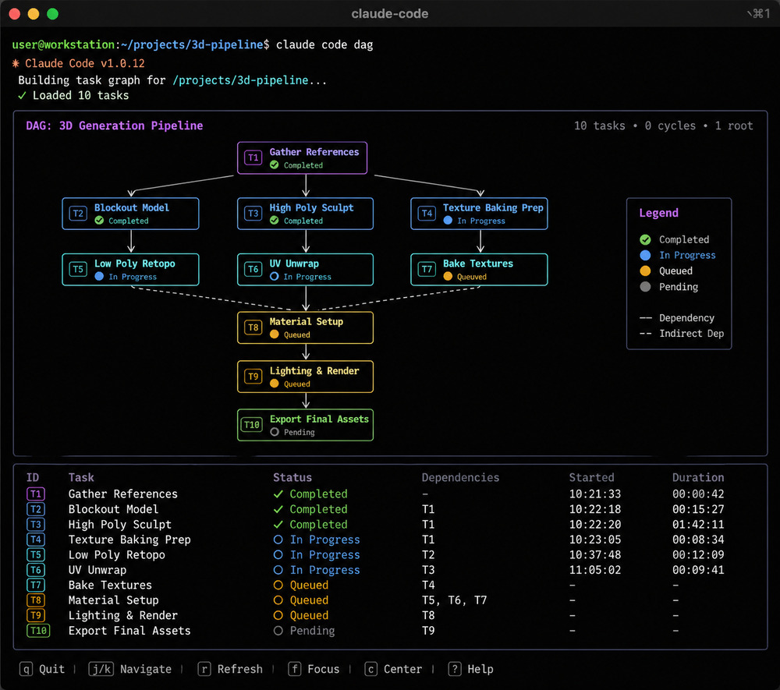The image size is (780, 690).
Task: Click the T8 badge in Material Setup node
Action: click(x=253, y=327)
